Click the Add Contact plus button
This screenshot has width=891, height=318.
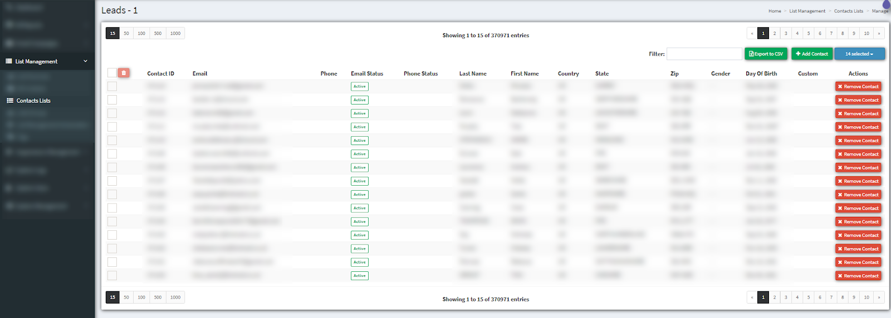point(811,54)
